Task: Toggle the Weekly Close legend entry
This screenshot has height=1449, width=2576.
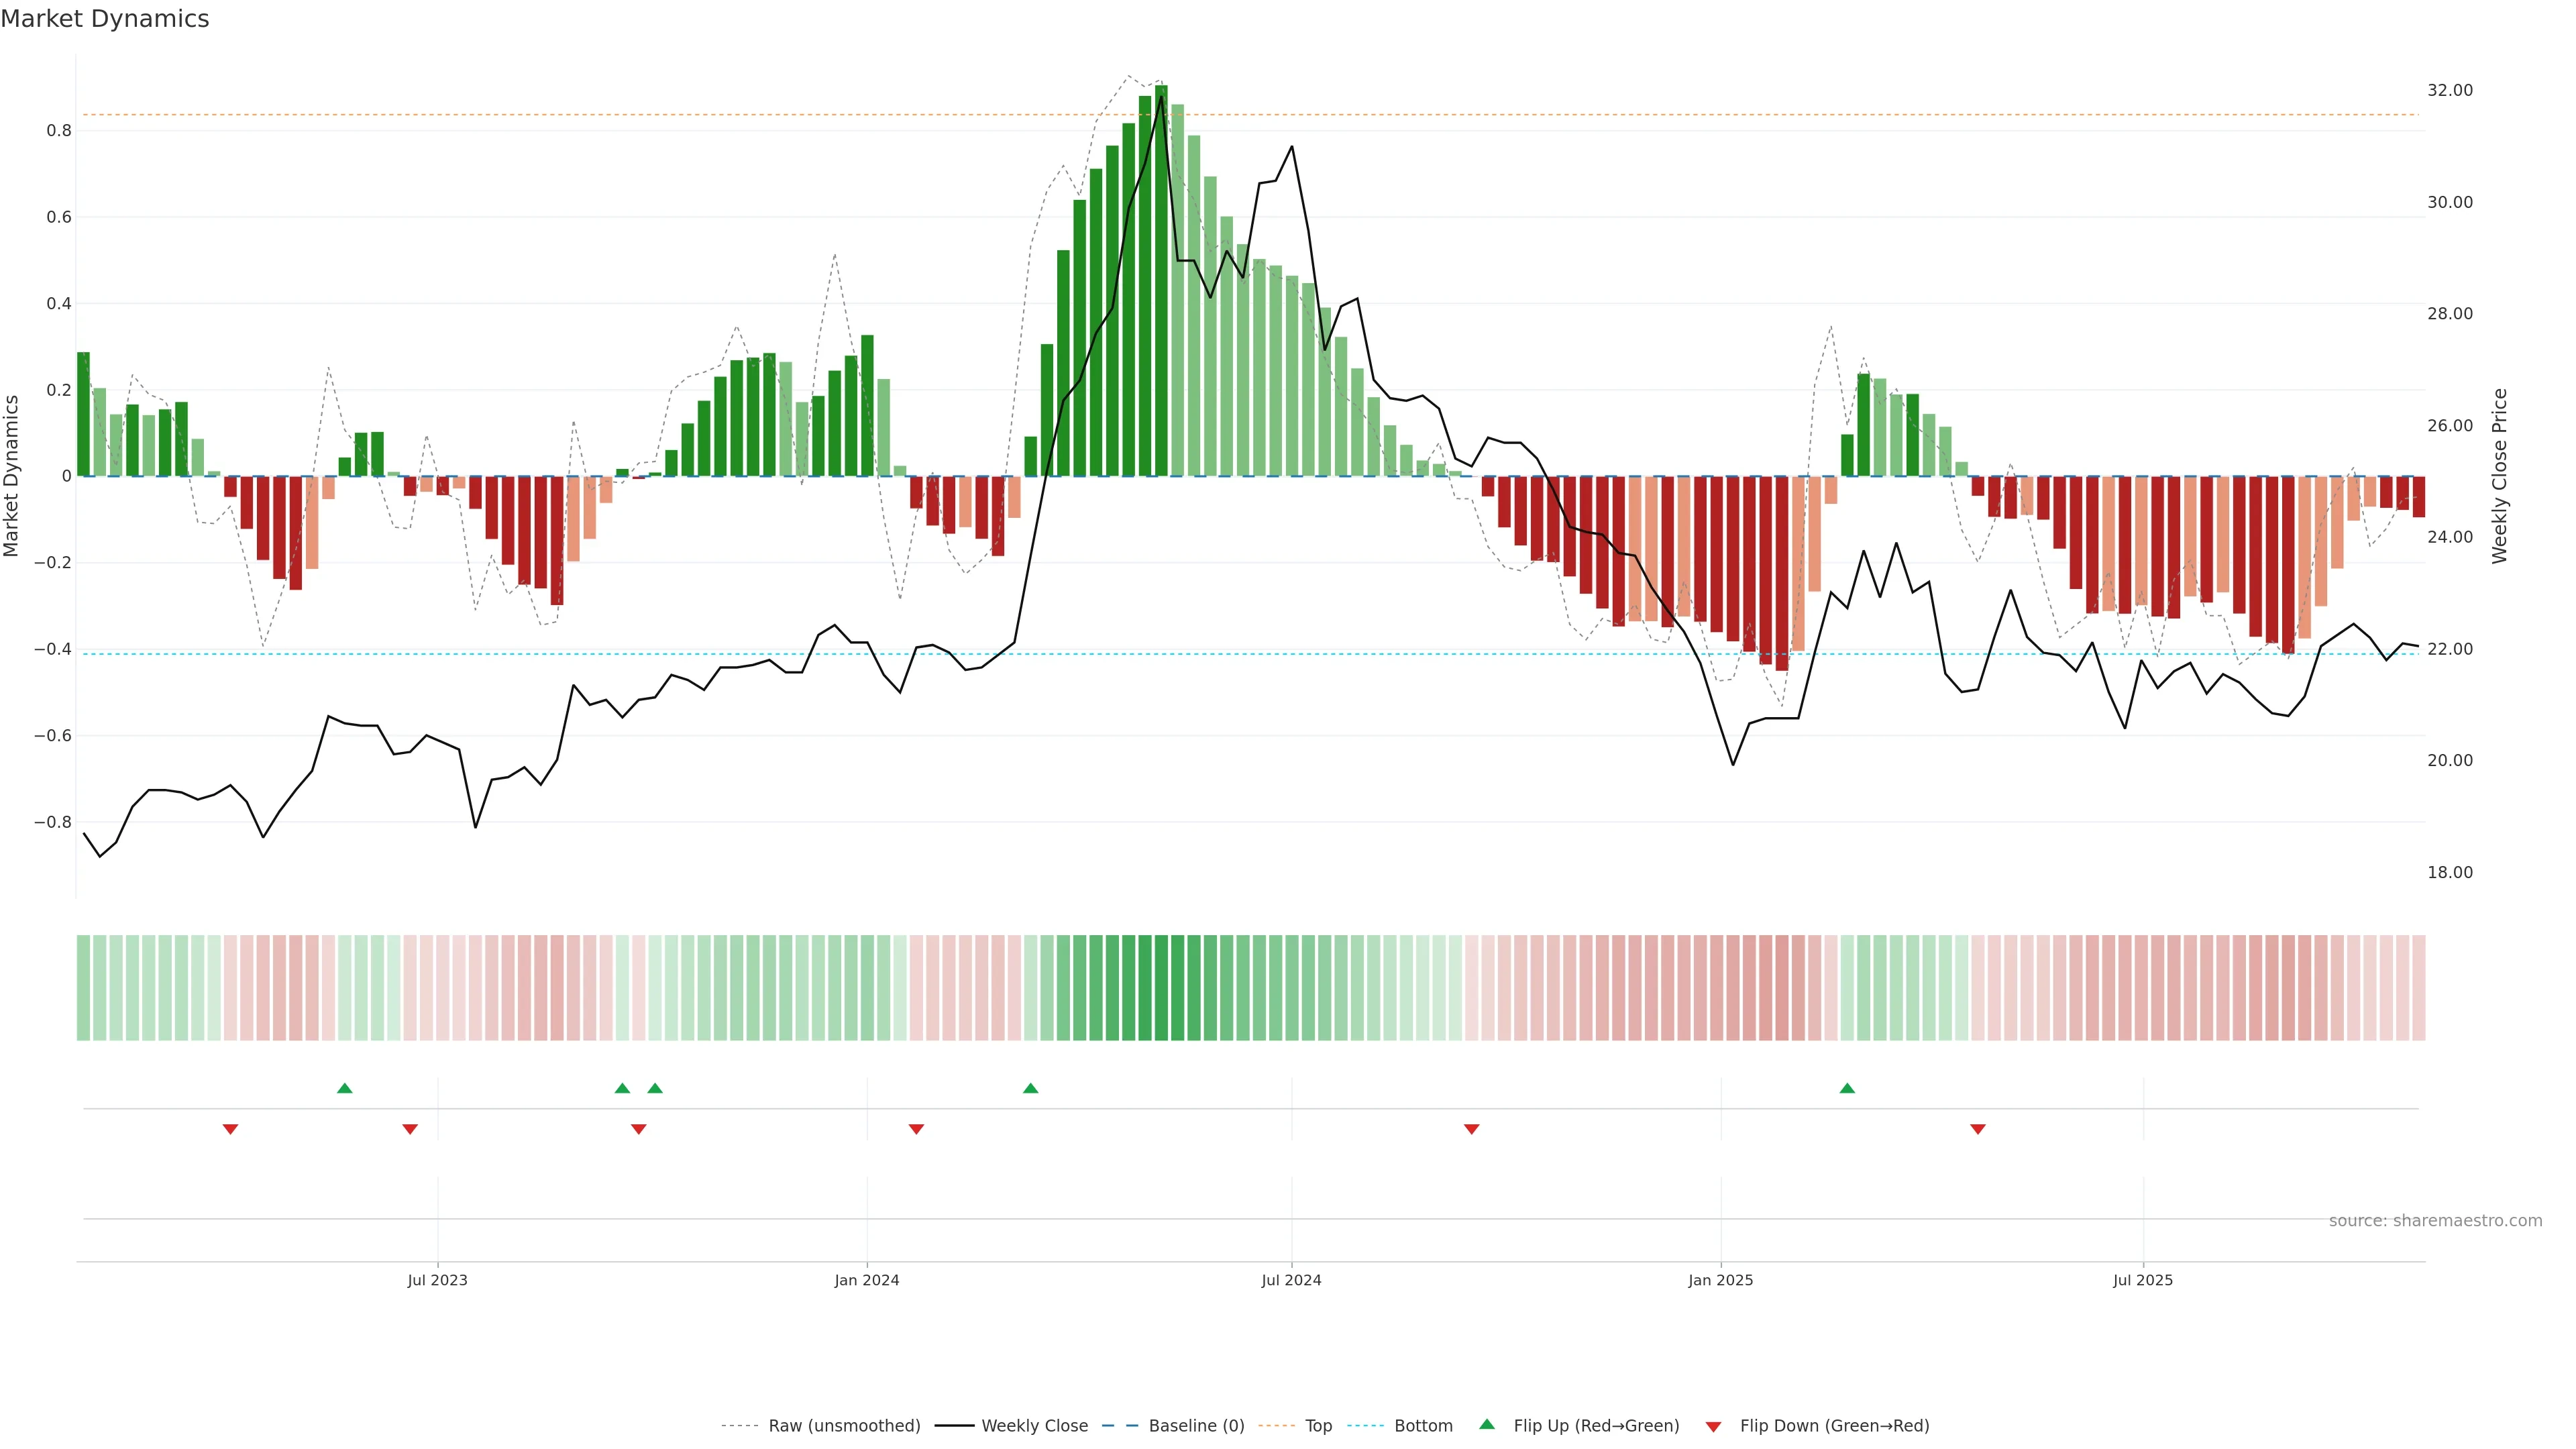Action: (1034, 1426)
